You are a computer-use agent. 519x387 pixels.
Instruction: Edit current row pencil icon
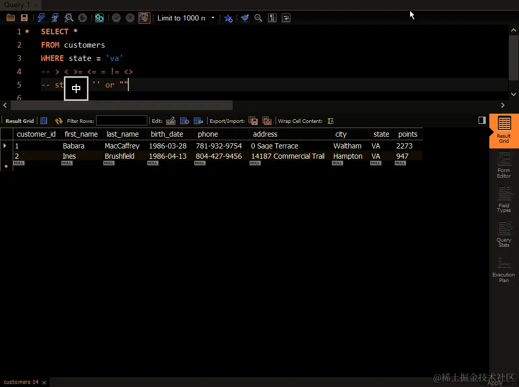pos(171,121)
